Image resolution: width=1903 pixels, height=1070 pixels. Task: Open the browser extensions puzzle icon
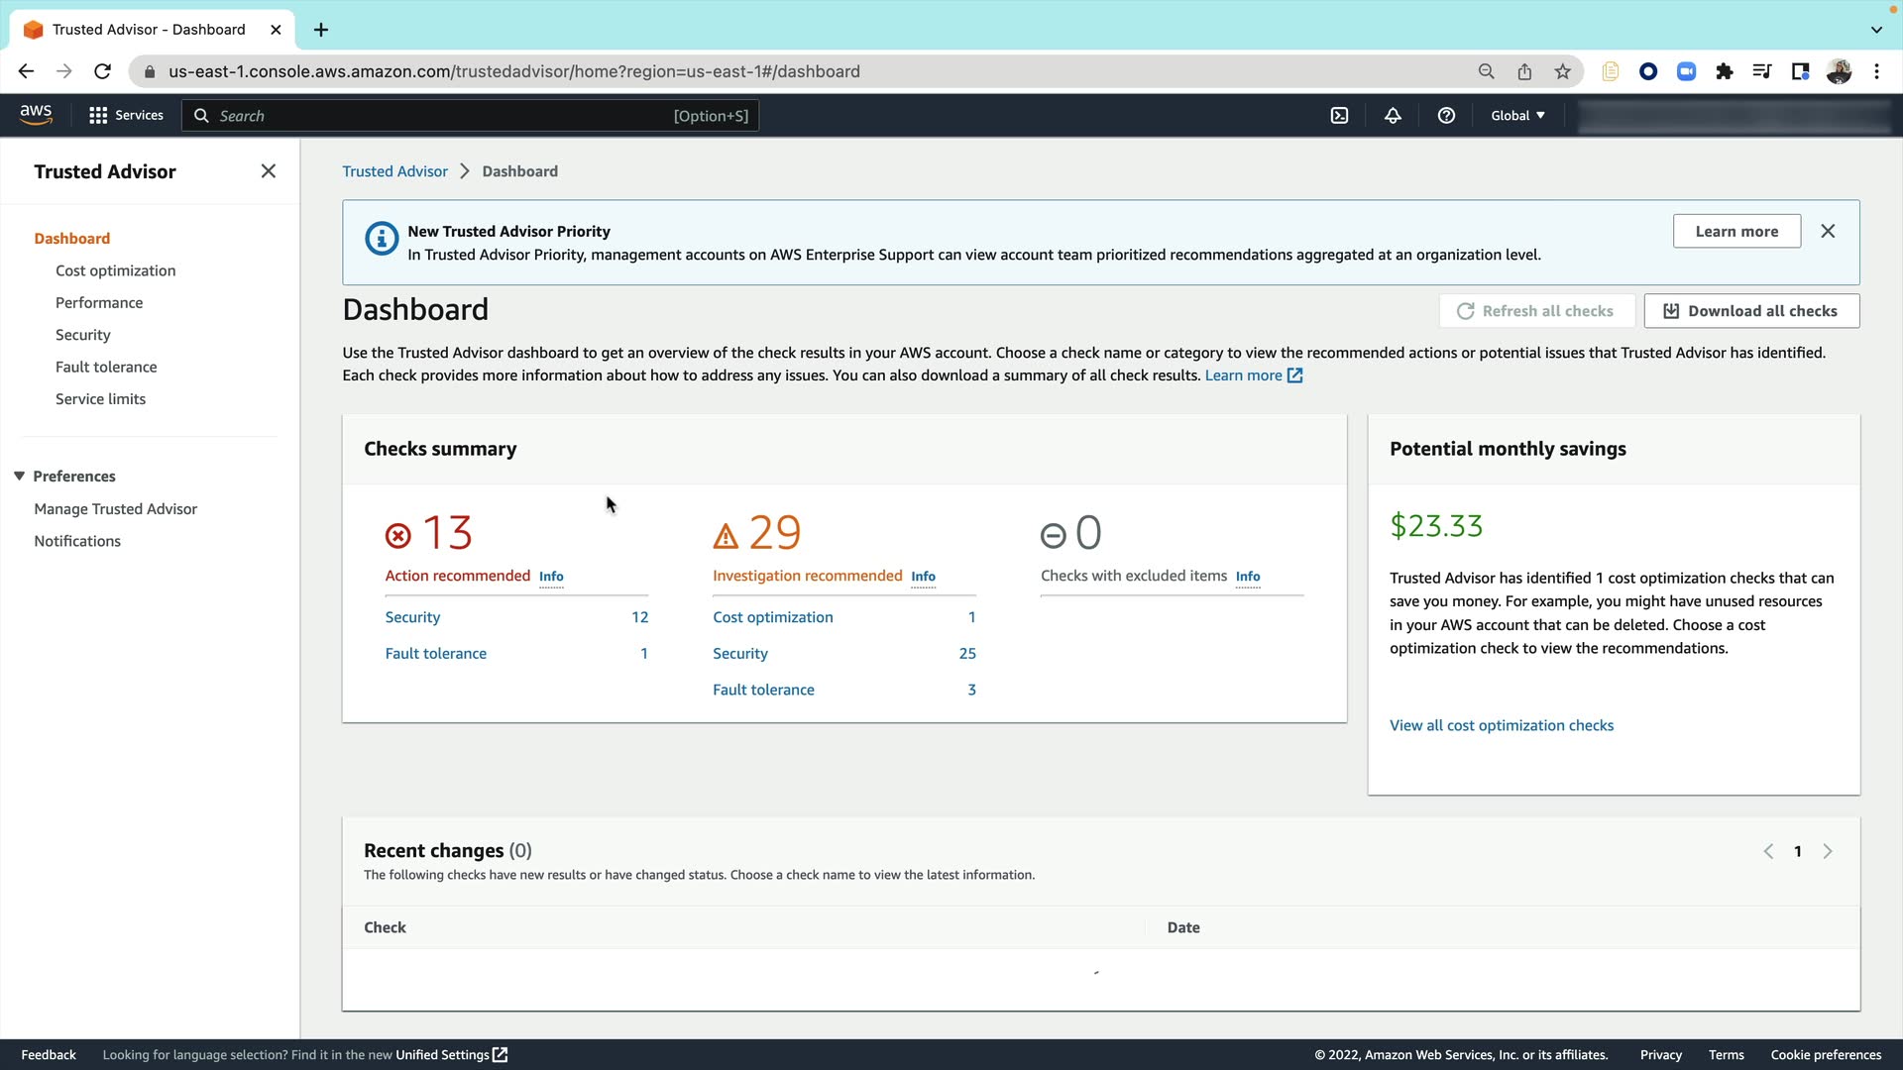pos(1725,71)
